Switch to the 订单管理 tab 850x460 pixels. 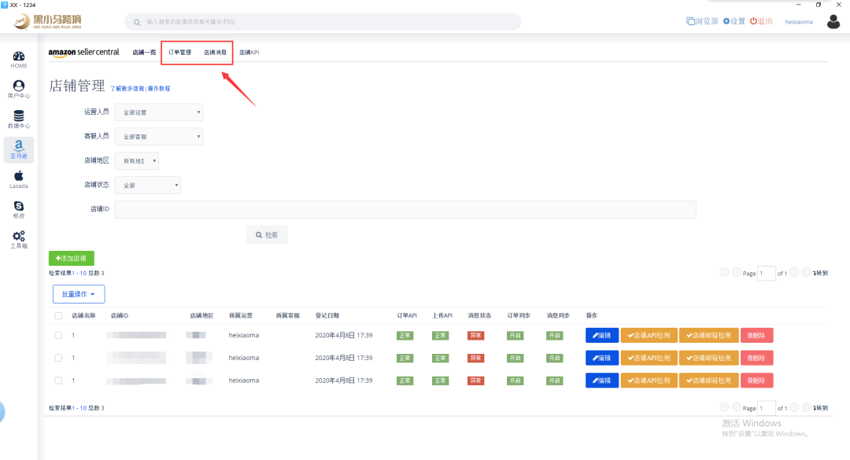[x=179, y=53]
